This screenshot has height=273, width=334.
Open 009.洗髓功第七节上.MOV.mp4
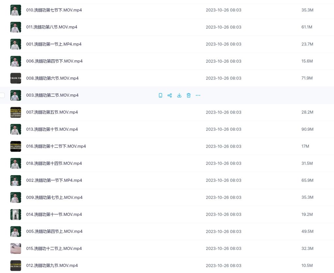point(54,197)
